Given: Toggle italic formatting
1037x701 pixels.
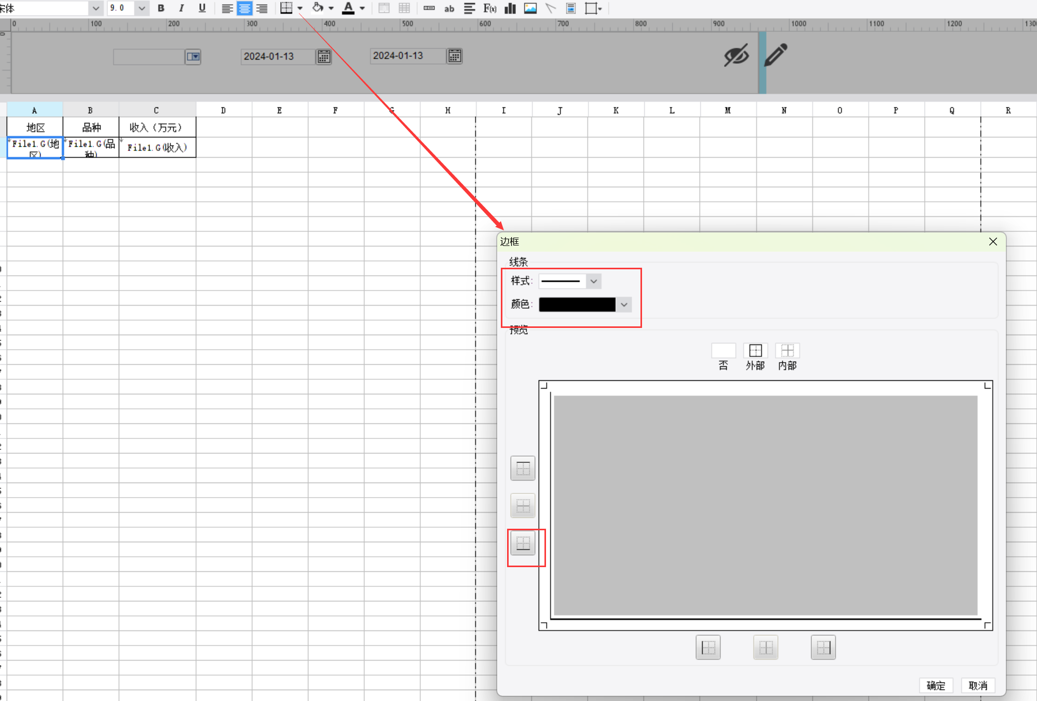Looking at the screenshot, I should tap(181, 8).
